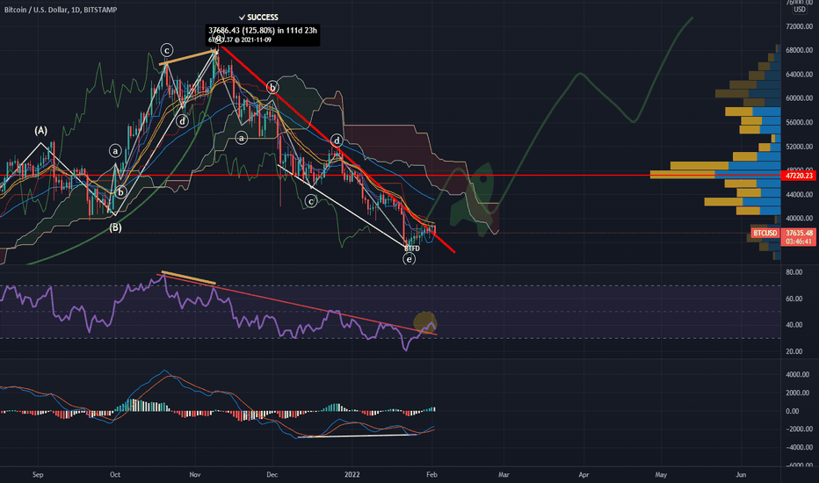819x483 pixels.
Task: Click the 60.00 level on RSI axis
Action: pos(794,299)
